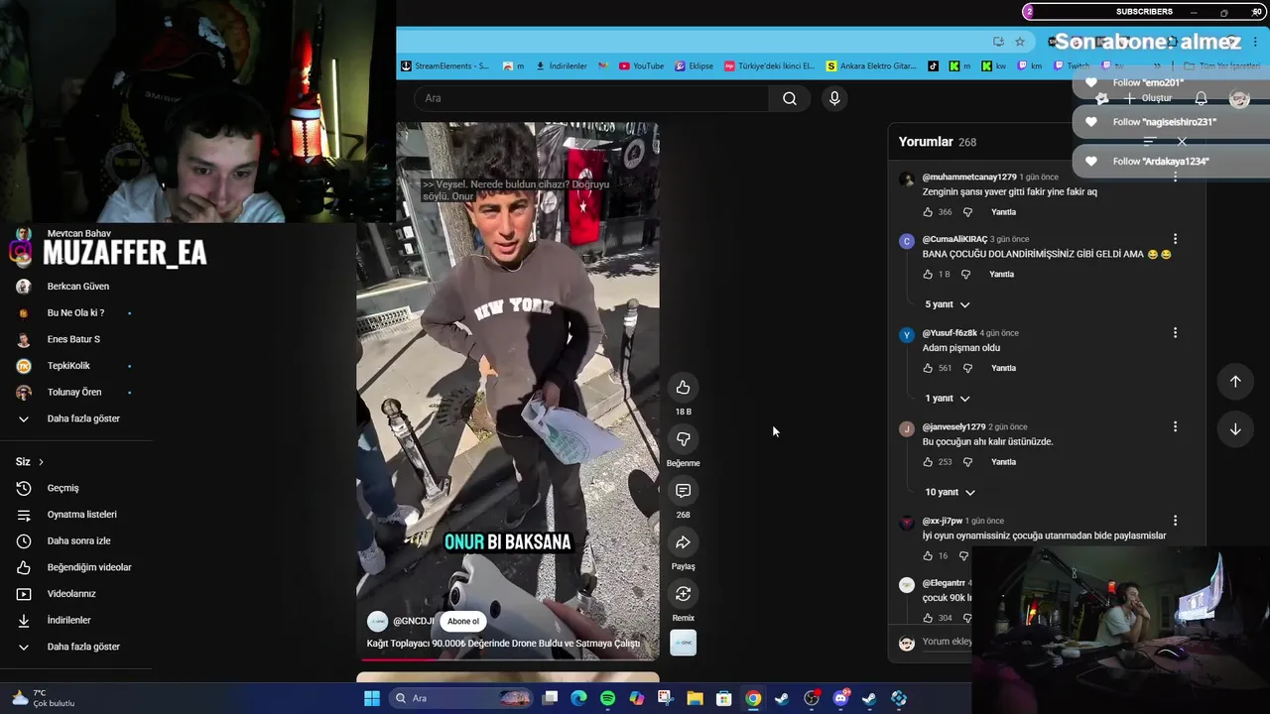Reply to @janvesely1279 via Yanıtla
Screen dimensions: 1270x714
(1004, 462)
